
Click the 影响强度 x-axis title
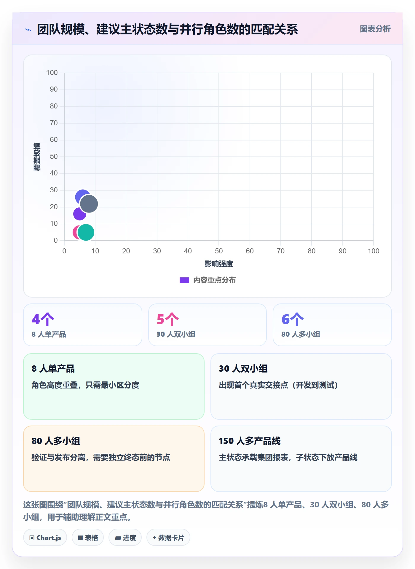click(219, 264)
